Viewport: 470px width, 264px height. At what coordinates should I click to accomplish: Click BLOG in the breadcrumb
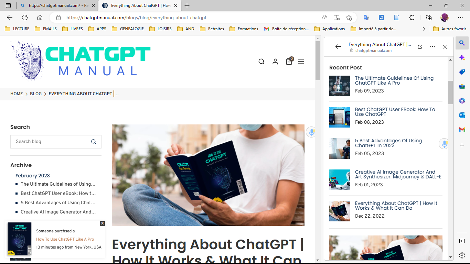point(36,94)
